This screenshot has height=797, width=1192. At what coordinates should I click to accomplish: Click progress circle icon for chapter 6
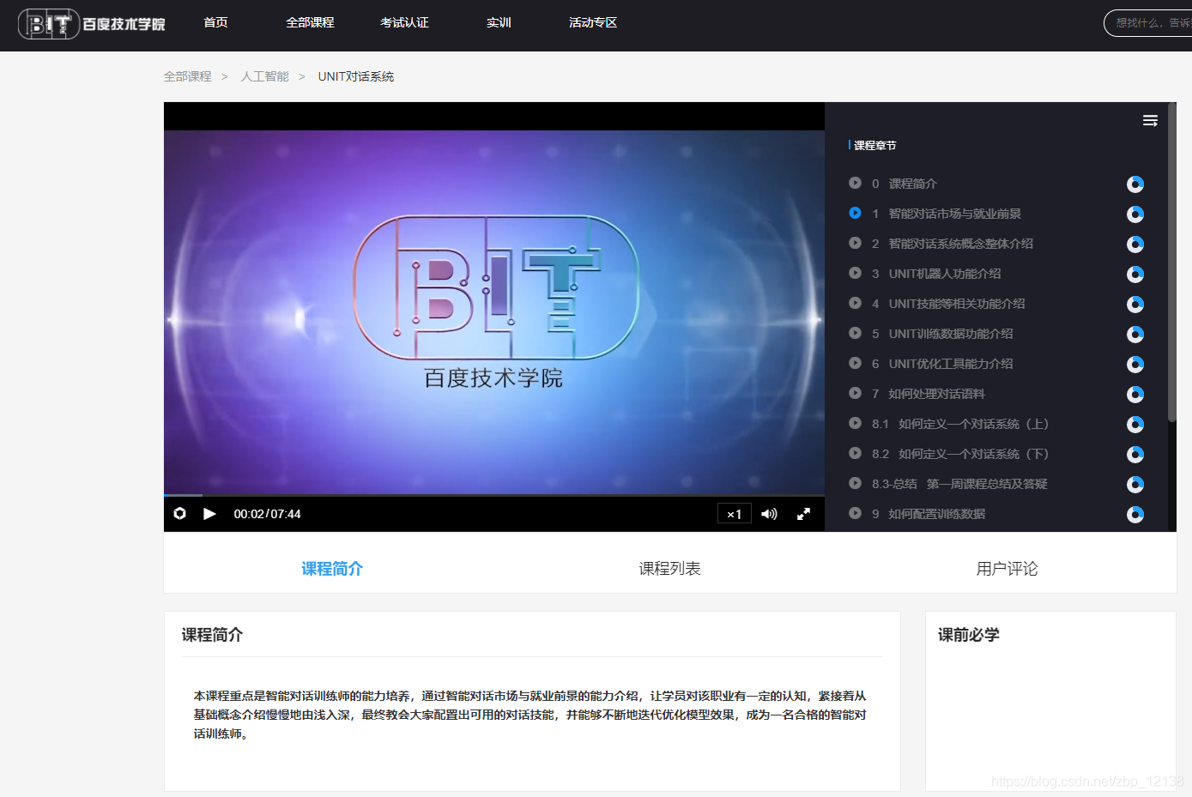pyautogui.click(x=1135, y=365)
